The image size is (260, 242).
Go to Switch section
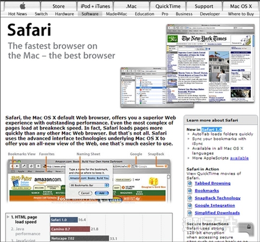point(41,14)
